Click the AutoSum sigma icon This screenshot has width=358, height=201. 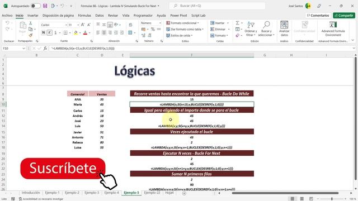pos(237,23)
